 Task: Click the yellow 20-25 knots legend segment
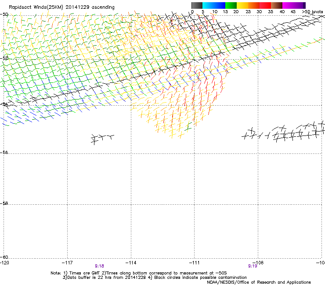tap(242, 5)
